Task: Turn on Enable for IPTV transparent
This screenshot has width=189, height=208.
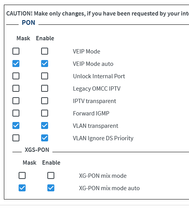Action: (45, 101)
